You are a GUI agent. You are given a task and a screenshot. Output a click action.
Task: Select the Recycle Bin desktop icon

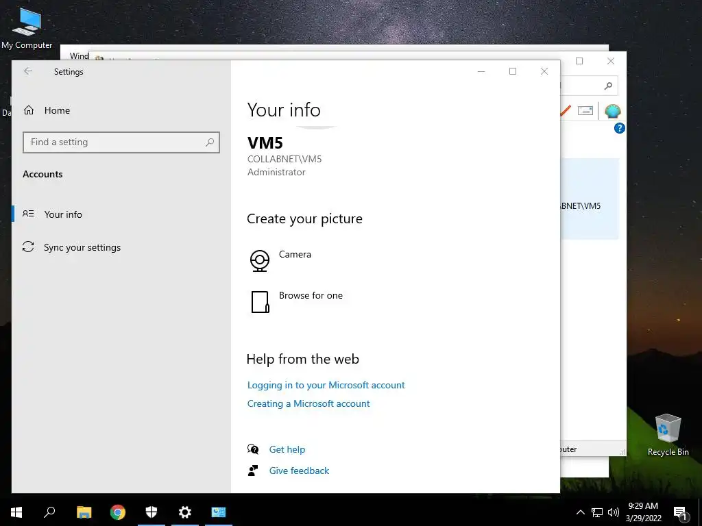(668, 435)
